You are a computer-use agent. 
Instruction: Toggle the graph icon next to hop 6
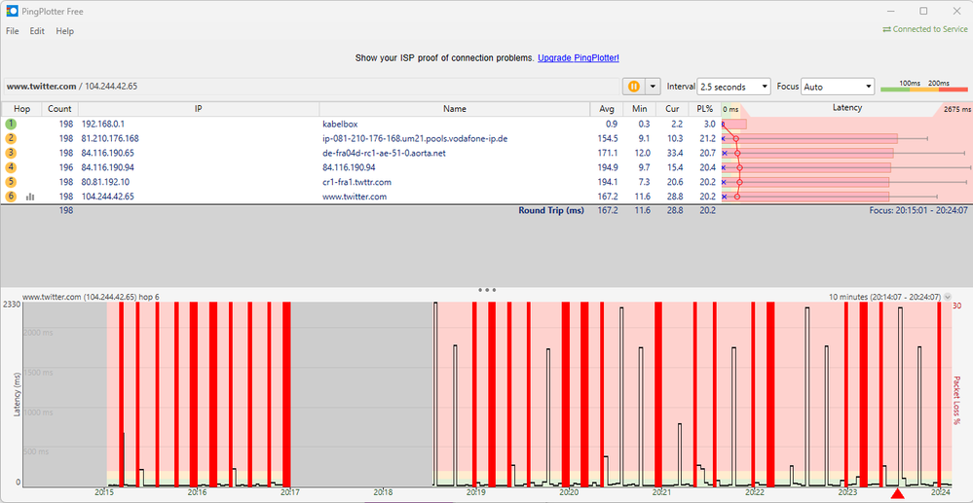tap(29, 197)
